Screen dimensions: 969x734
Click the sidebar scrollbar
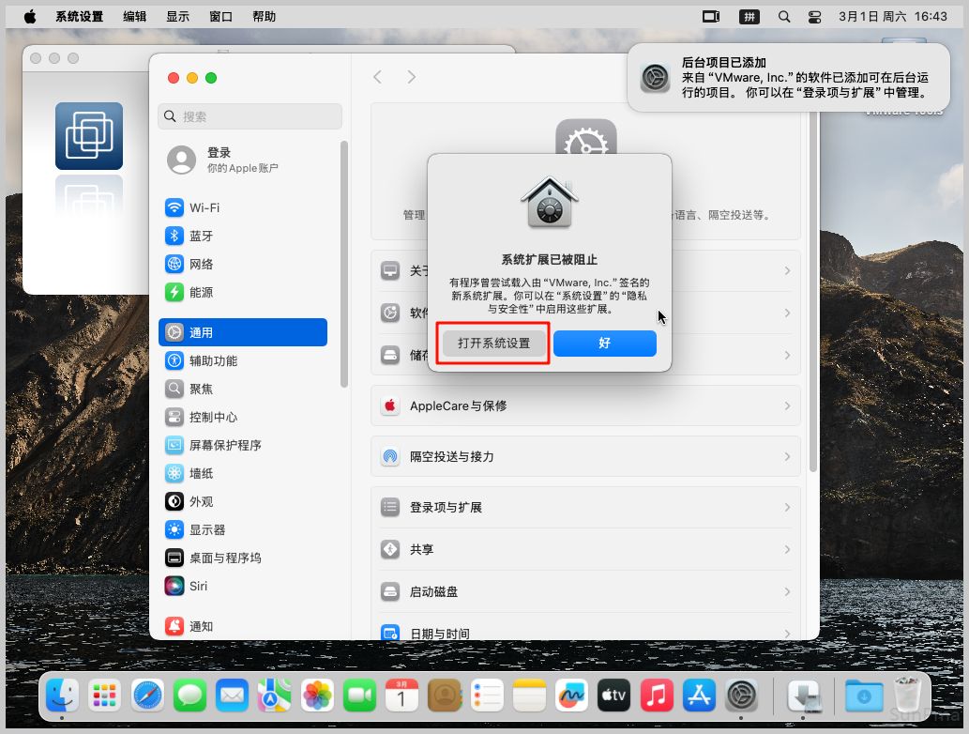[344, 263]
